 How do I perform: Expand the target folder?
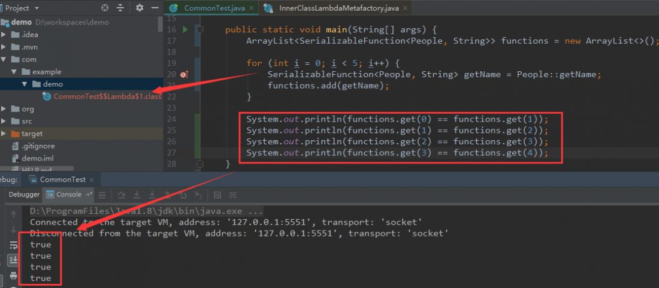4,134
